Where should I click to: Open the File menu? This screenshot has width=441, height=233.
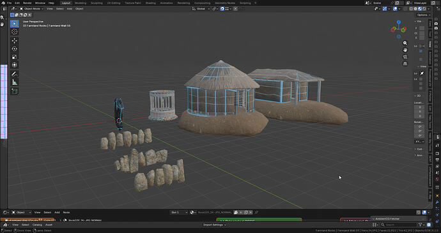10,3
